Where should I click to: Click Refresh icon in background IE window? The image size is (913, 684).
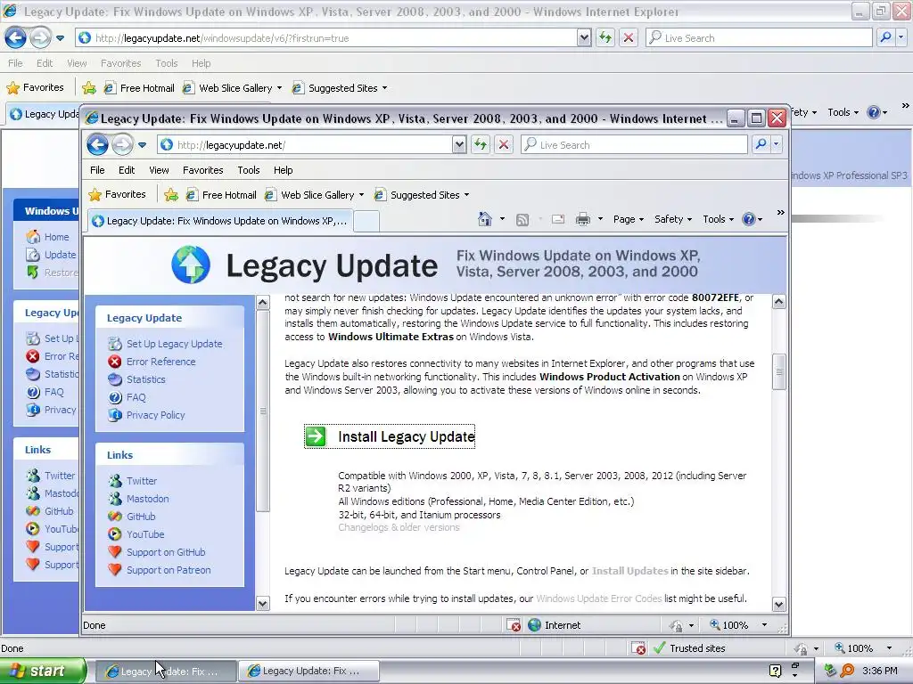(605, 37)
